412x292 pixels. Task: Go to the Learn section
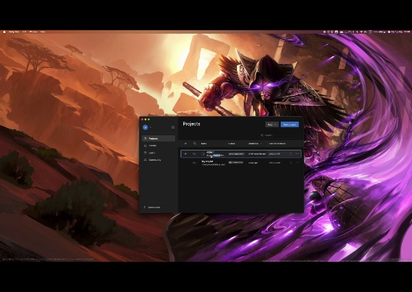[150, 153]
